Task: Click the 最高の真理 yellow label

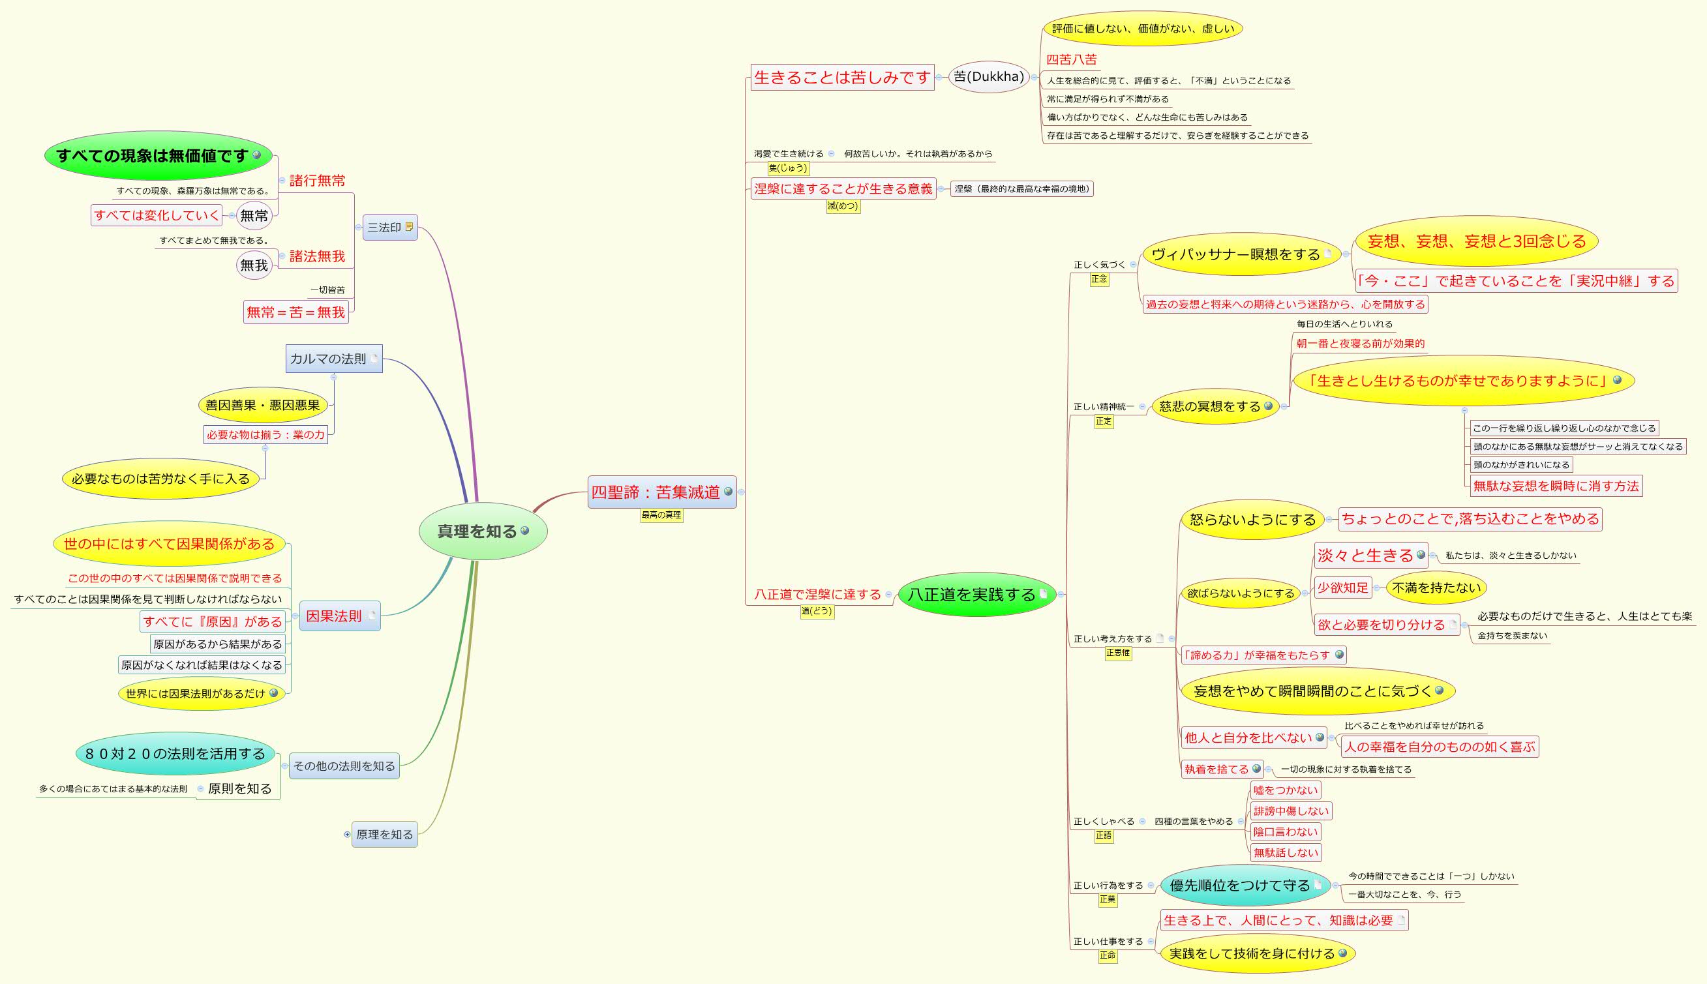Action: (661, 515)
